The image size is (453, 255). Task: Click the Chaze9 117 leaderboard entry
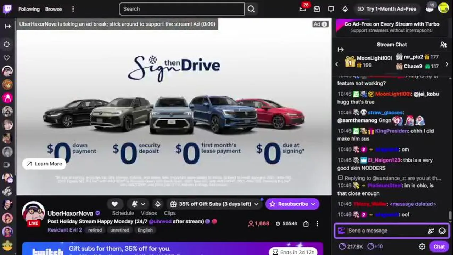pyautogui.click(x=418, y=66)
